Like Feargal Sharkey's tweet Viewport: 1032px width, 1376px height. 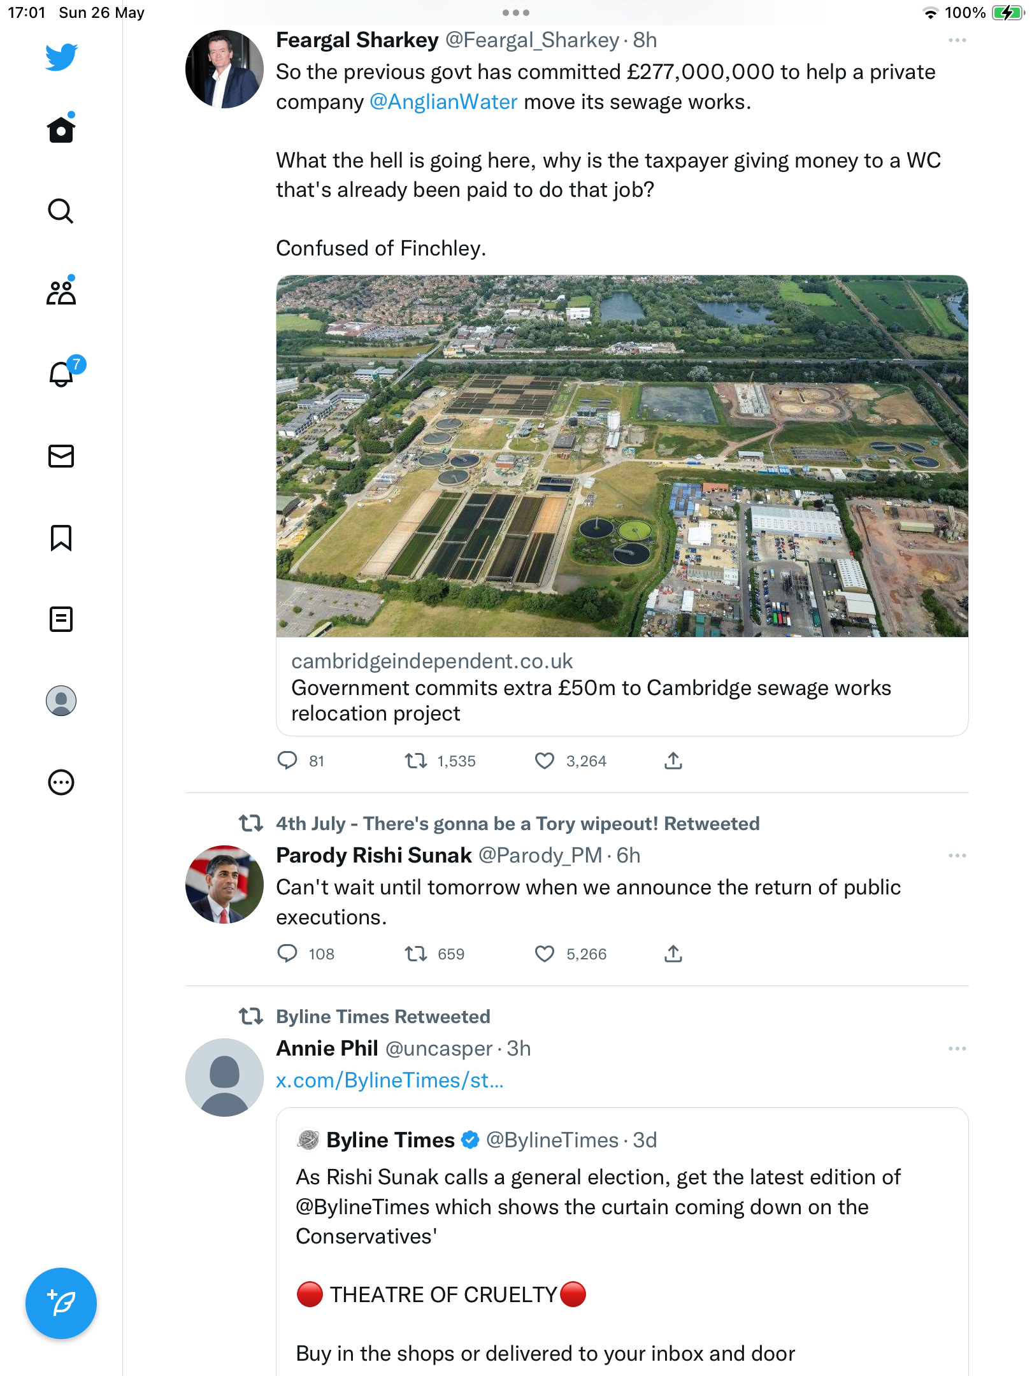(x=545, y=761)
